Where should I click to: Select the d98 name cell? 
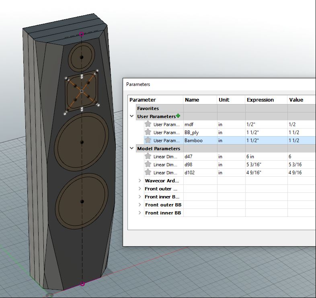pyautogui.click(x=200, y=165)
